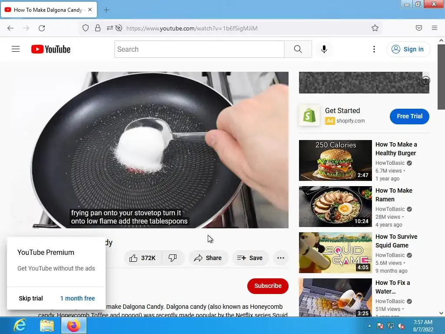This screenshot has width=445, height=334.
Task: Click How To Make a Healthy Burger title
Action: point(396,149)
